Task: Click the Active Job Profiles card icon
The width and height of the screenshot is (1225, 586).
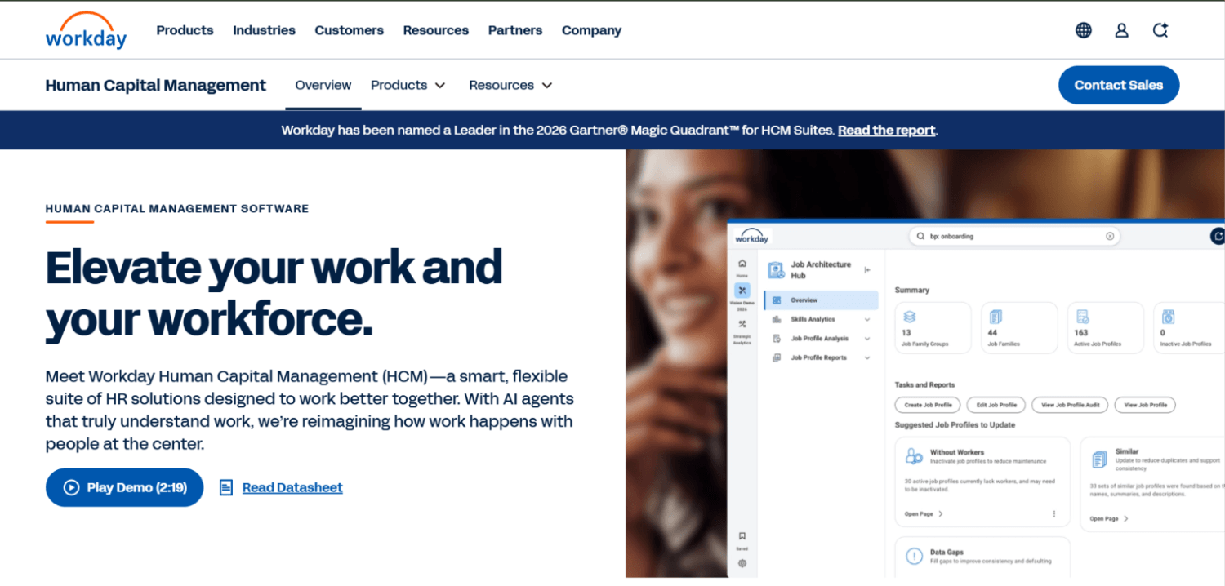Action: click(x=1083, y=317)
